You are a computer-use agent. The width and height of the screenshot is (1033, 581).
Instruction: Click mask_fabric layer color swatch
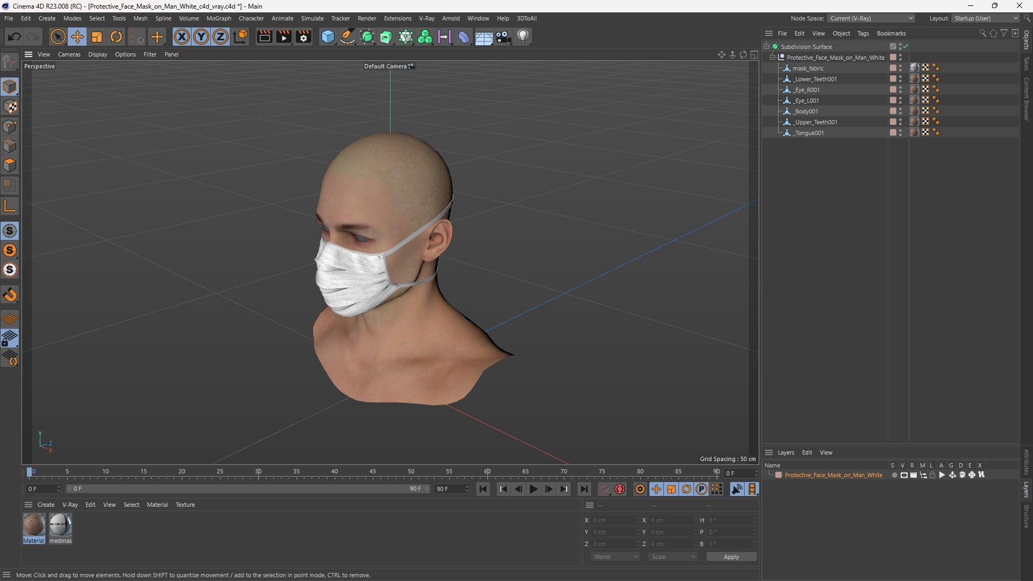893,68
